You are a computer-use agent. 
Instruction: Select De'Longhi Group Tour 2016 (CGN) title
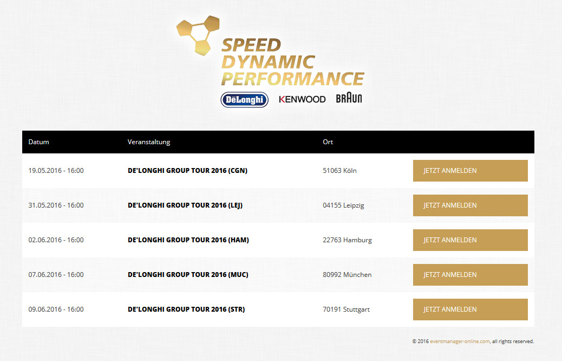pos(187,171)
